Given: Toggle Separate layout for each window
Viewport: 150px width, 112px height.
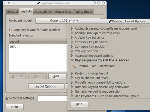Looking at the screenshot, I should click(10, 30).
